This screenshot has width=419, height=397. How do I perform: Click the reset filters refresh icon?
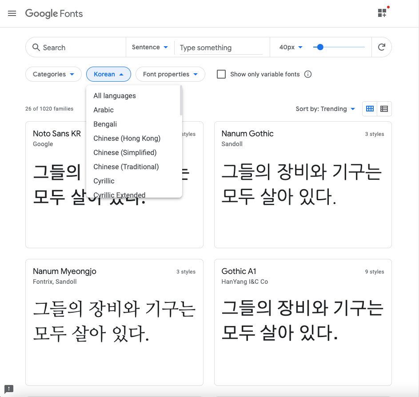point(382,47)
